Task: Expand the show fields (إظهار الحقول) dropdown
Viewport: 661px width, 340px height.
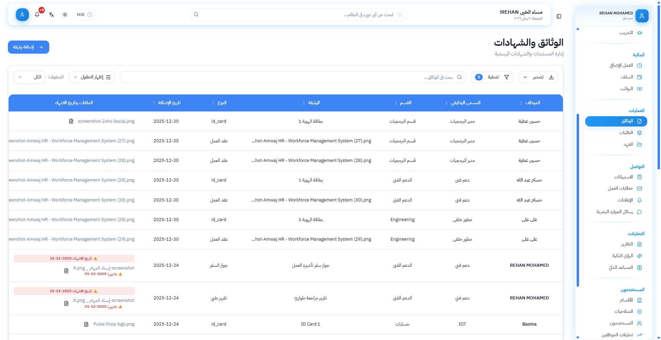Action: (x=92, y=77)
